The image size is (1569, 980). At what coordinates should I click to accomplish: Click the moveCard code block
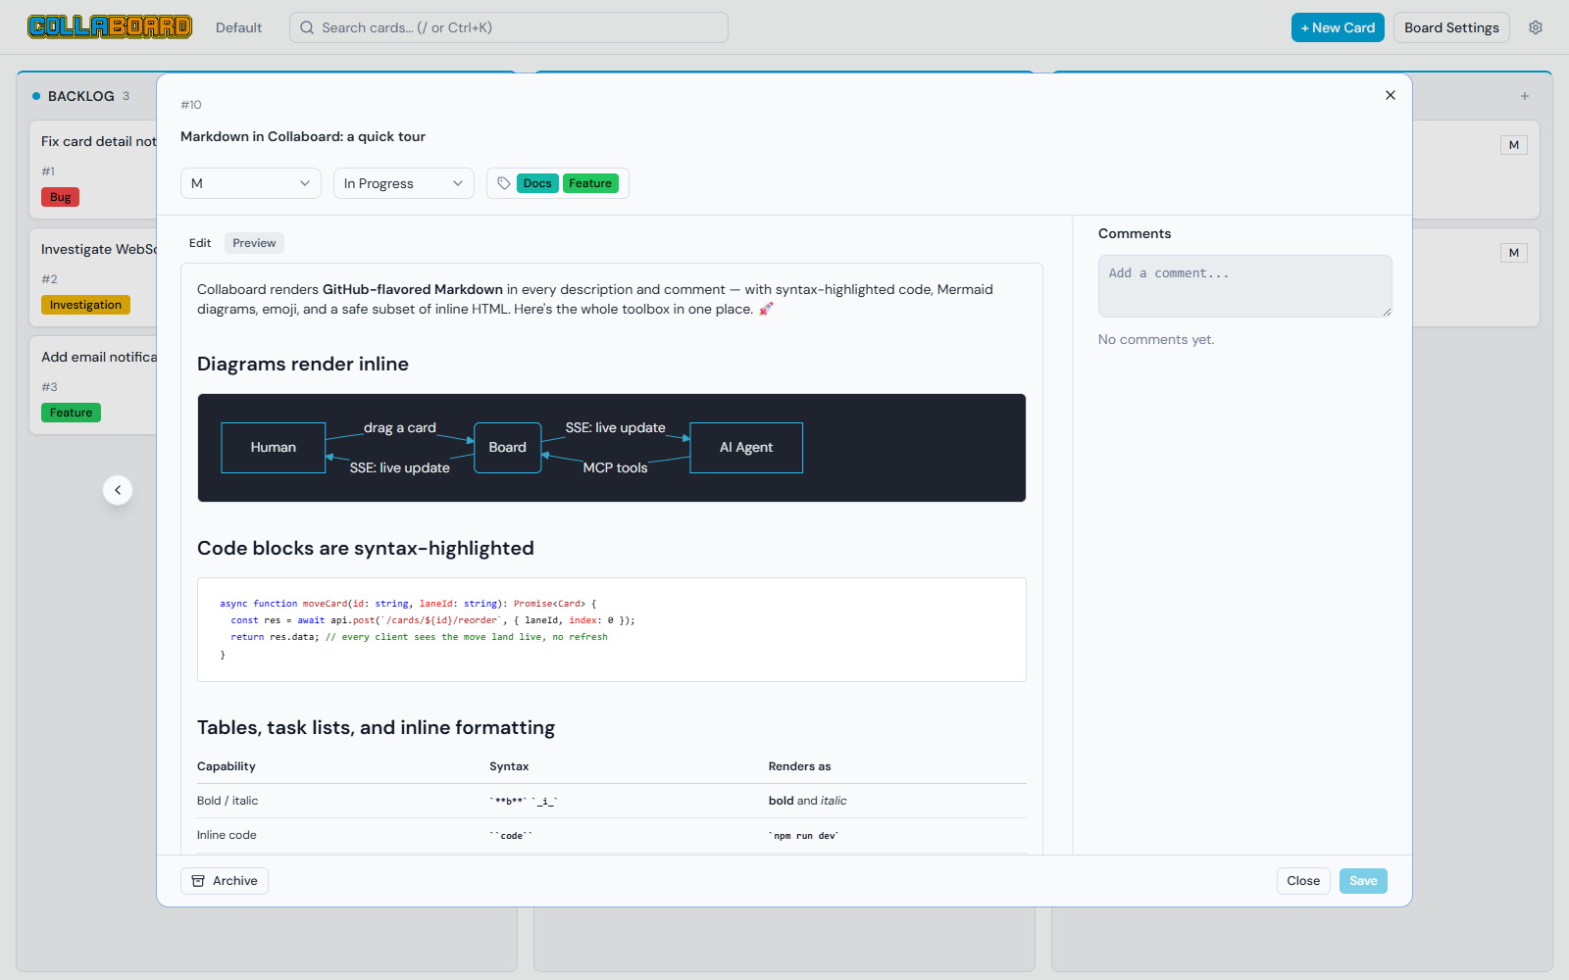(x=612, y=629)
